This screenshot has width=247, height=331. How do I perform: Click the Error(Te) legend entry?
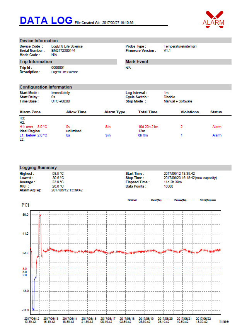[205, 200]
